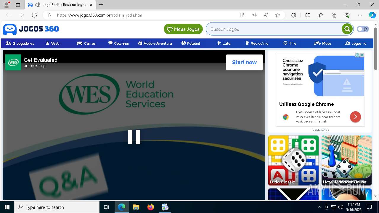Image resolution: width=379 pixels, height=213 pixels.
Task: Open the Tiro category
Action: coord(290,43)
